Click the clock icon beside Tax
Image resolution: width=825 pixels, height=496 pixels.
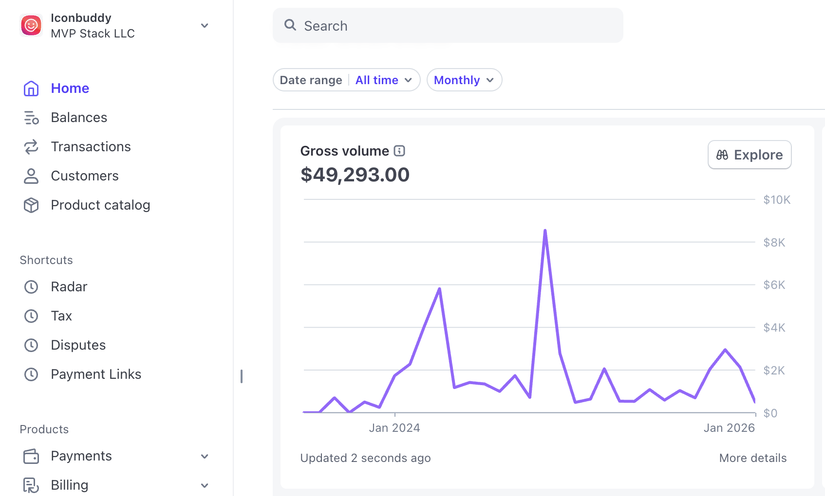click(x=31, y=316)
